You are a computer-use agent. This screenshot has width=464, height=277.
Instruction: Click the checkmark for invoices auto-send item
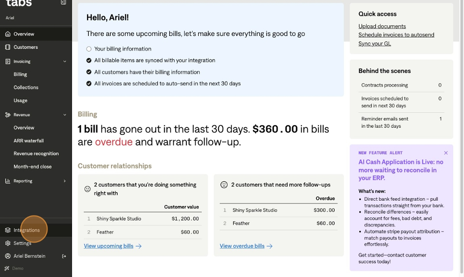pos(89,84)
